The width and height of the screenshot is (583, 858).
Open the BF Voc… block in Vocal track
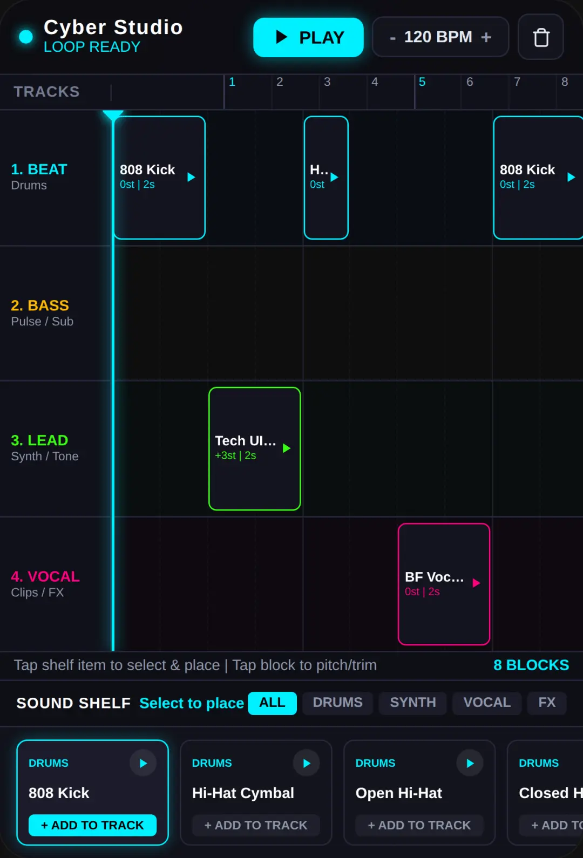tap(444, 584)
